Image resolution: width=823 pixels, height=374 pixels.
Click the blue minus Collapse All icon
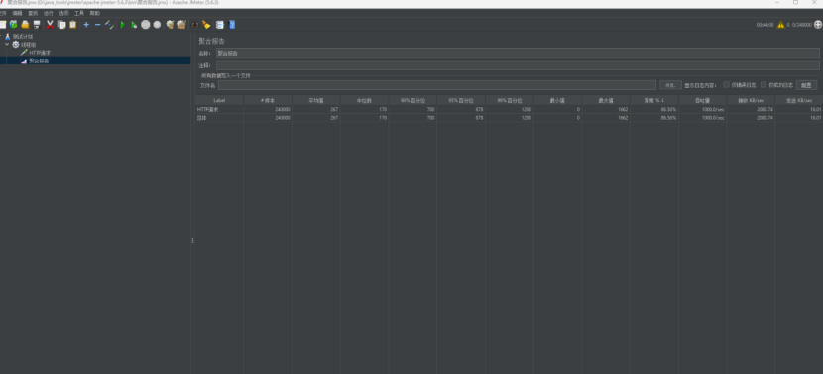(97, 24)
